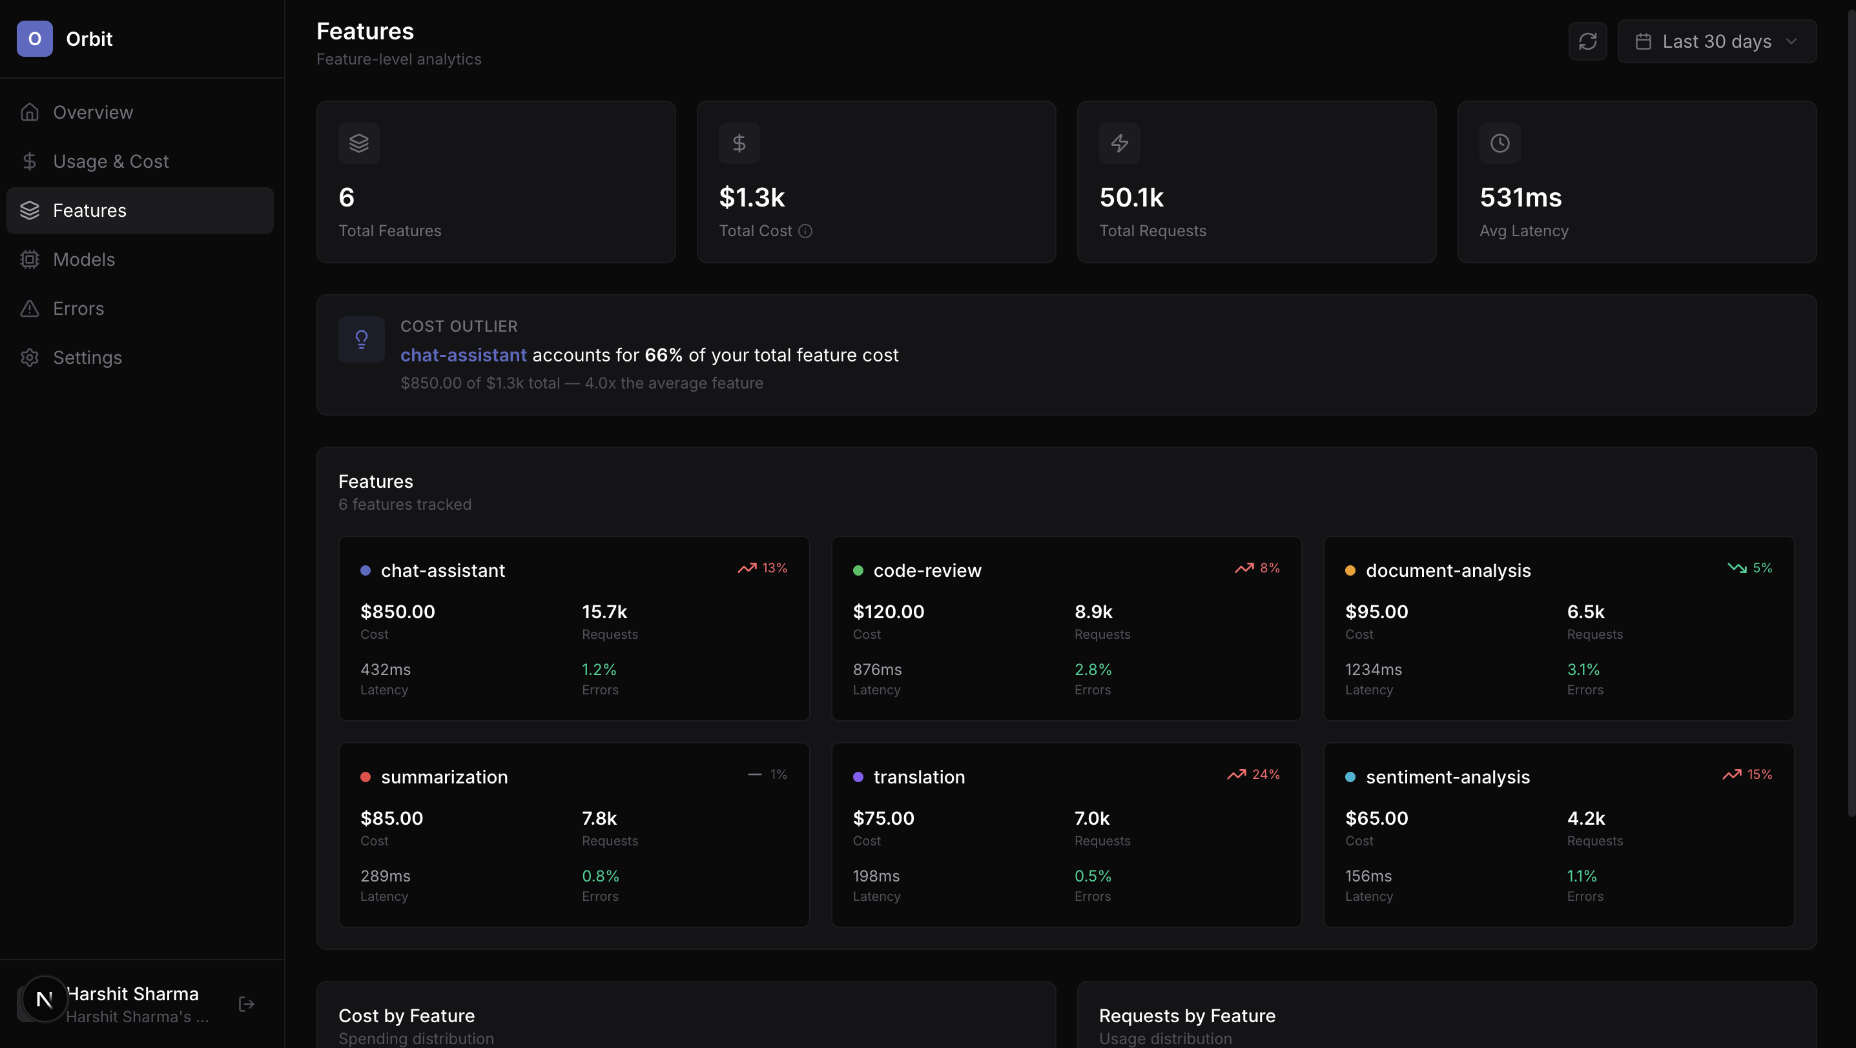Open the Overview page in sidebar
This screenshot has height=1048, width=1856.
[92, 112]
